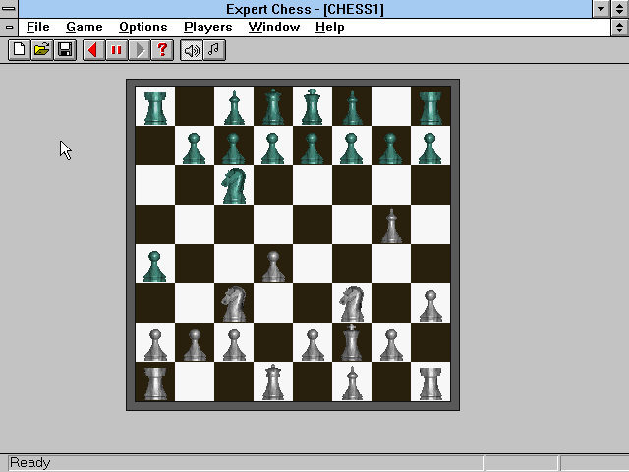
Task: Select the white queen on d1
Action: pyautogui.click(x=273, y=382)
